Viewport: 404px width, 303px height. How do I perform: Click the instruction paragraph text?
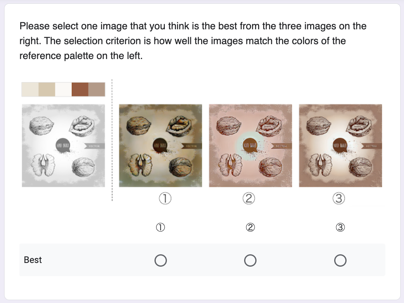[193, 41]
